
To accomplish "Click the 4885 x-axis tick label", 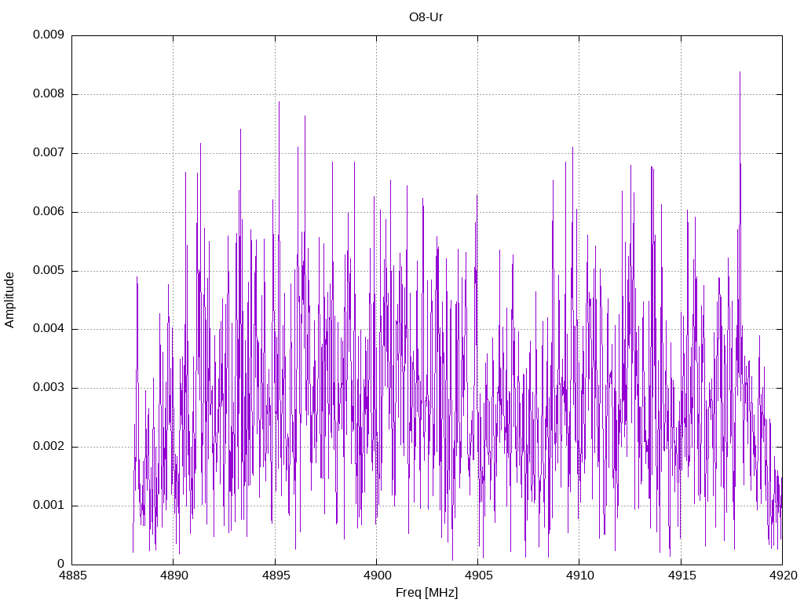I will click(72, 576).
